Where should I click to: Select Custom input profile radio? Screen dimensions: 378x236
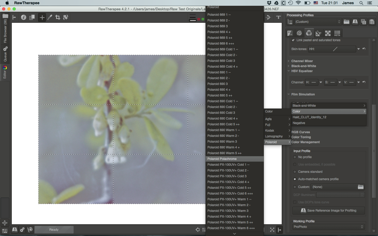[295, 187]
